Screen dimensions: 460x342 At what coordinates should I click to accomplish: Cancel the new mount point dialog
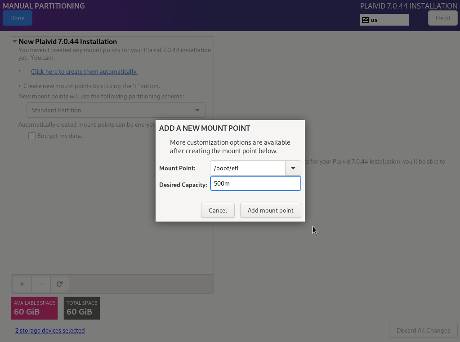coord(218,210)
